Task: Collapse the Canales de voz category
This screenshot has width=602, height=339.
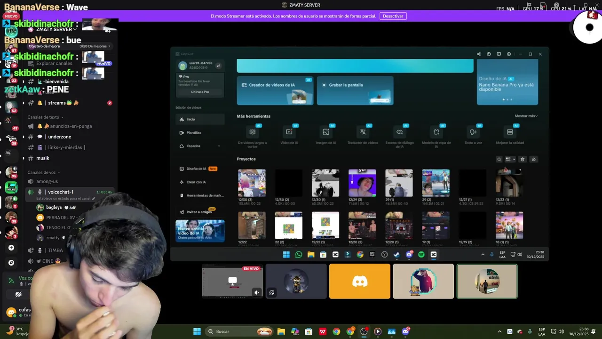Action: point(43,172)
